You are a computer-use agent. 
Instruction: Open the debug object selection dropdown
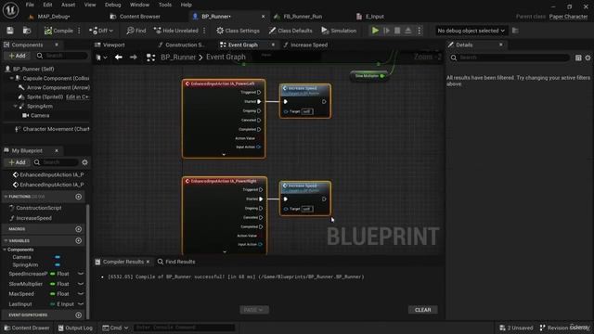pyautogui.click(x=471, y=31)
